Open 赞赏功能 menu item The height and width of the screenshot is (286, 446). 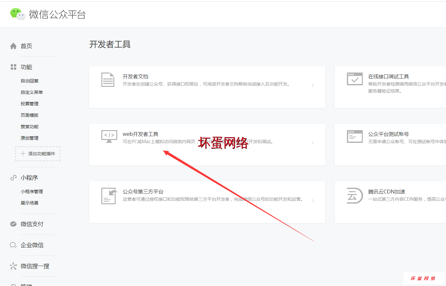point(30,127)
